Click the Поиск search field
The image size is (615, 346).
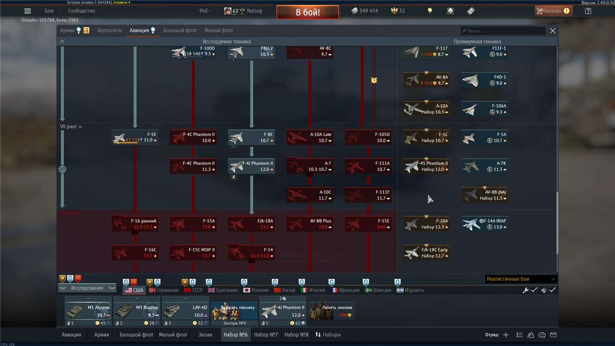pos(502,31)
